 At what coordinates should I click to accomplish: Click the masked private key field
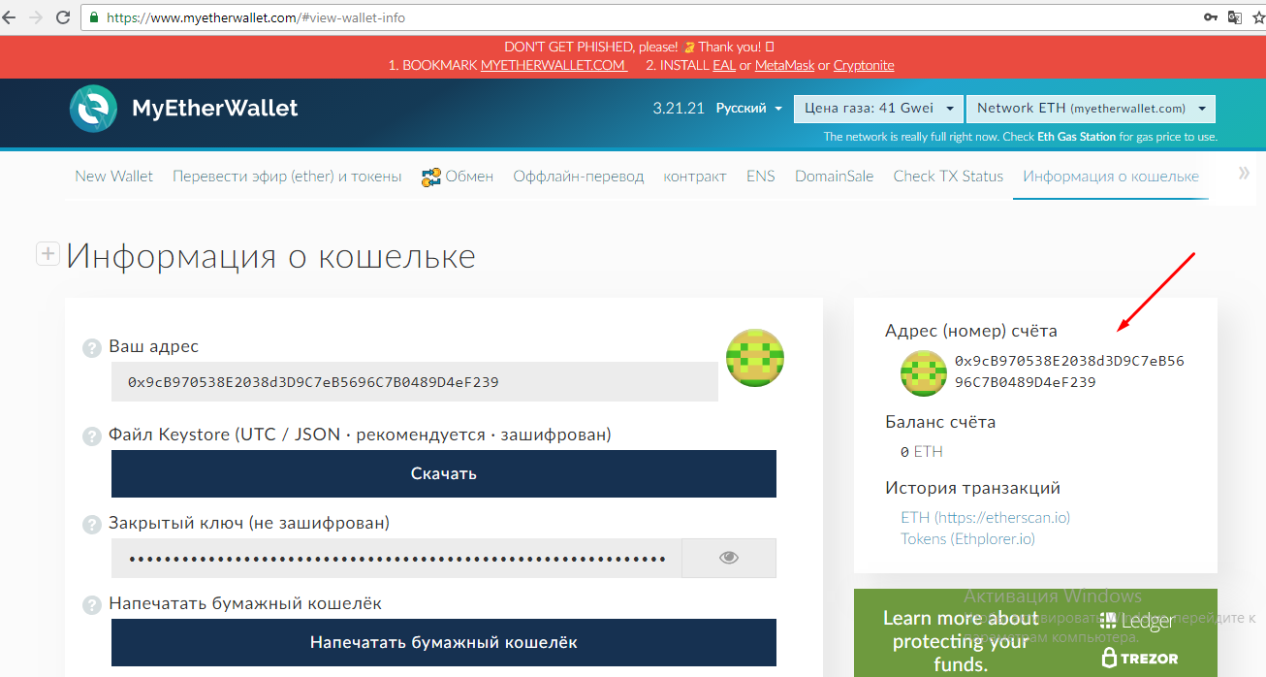[396, 558]
